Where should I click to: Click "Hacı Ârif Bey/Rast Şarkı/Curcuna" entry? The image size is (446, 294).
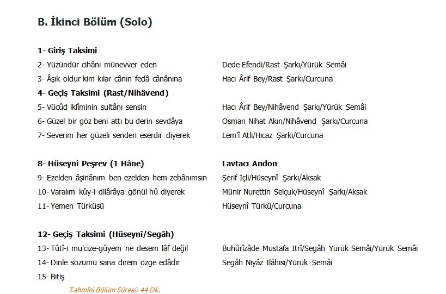(x=277, y=79)
